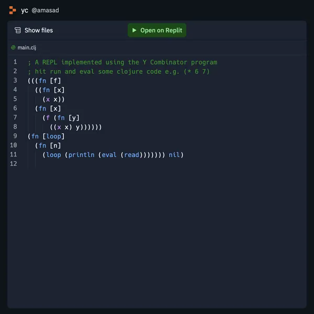This screenshot has height=314, width=314.
Task: Open the yc repl title link
Action: click(25, 10)
